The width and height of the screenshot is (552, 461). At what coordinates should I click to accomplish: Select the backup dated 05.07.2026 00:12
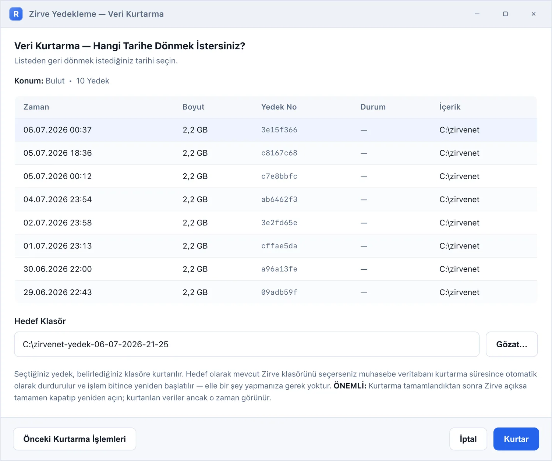coord(276,176)
